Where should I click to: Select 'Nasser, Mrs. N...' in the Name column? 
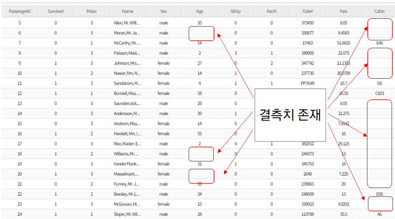[127, 73]
